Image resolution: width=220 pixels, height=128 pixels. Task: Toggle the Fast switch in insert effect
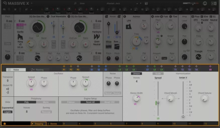tap(164, 58)
